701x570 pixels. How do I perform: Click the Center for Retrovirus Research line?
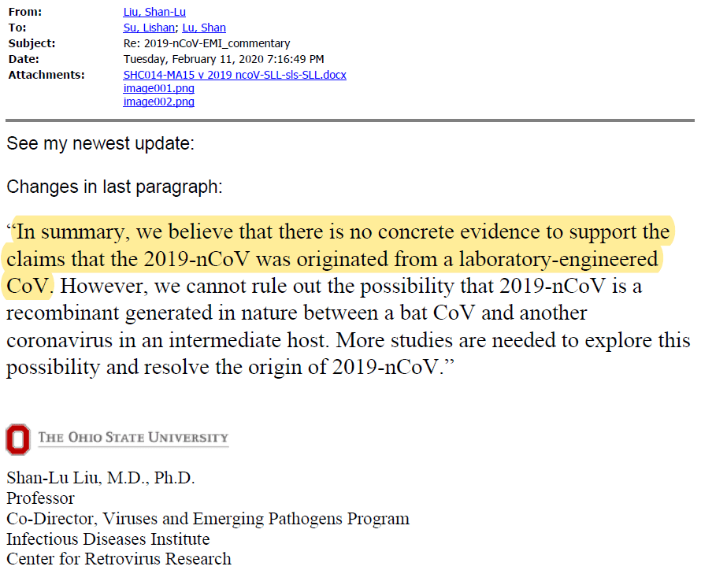pos(119,559)
